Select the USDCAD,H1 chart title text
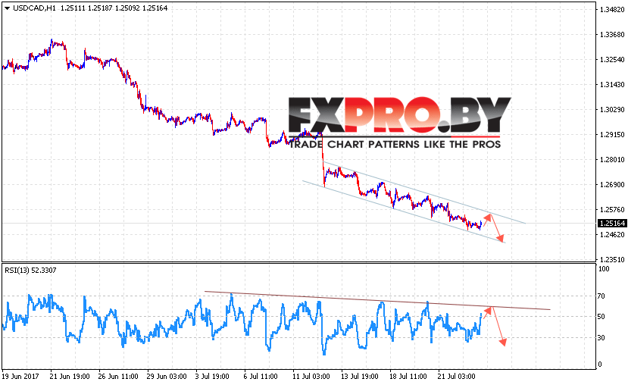The image size is (628, 385). [x=34, y=8]
